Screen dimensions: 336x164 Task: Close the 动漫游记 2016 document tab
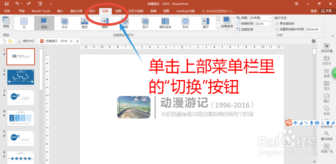pyautogui.click(x=71, y=41)
